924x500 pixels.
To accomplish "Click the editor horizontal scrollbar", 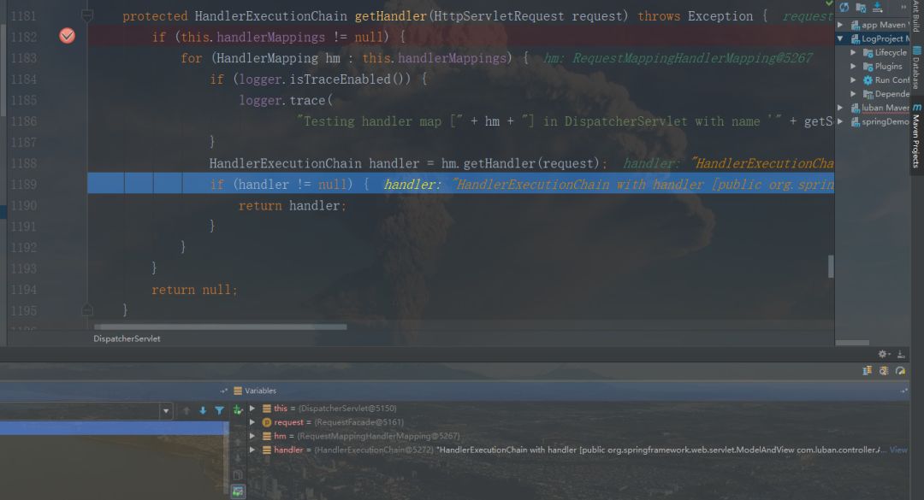I will coord(221,326).
